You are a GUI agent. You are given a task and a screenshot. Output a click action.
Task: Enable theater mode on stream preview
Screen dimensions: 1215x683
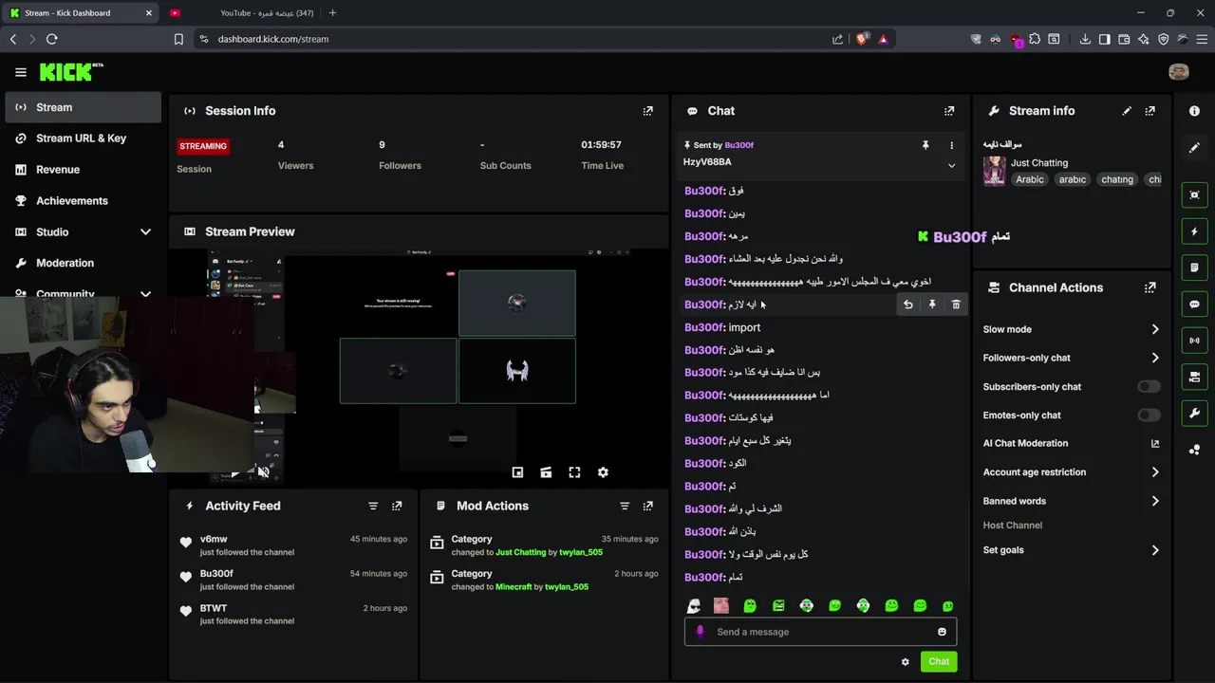(x=546, y=472)
